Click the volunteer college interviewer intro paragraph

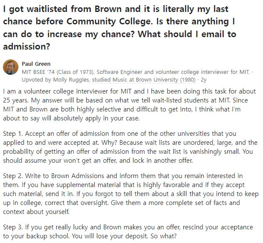[x=130, y=105]
